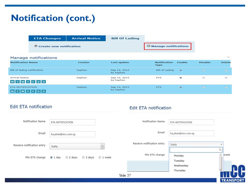Close the Manage notifications panel
The width and height of the screenshot is (250, 187).
228,57
